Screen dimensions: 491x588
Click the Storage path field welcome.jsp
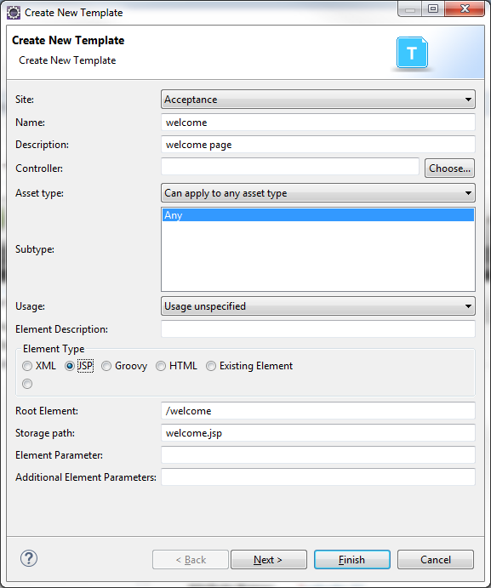point(318,433)
